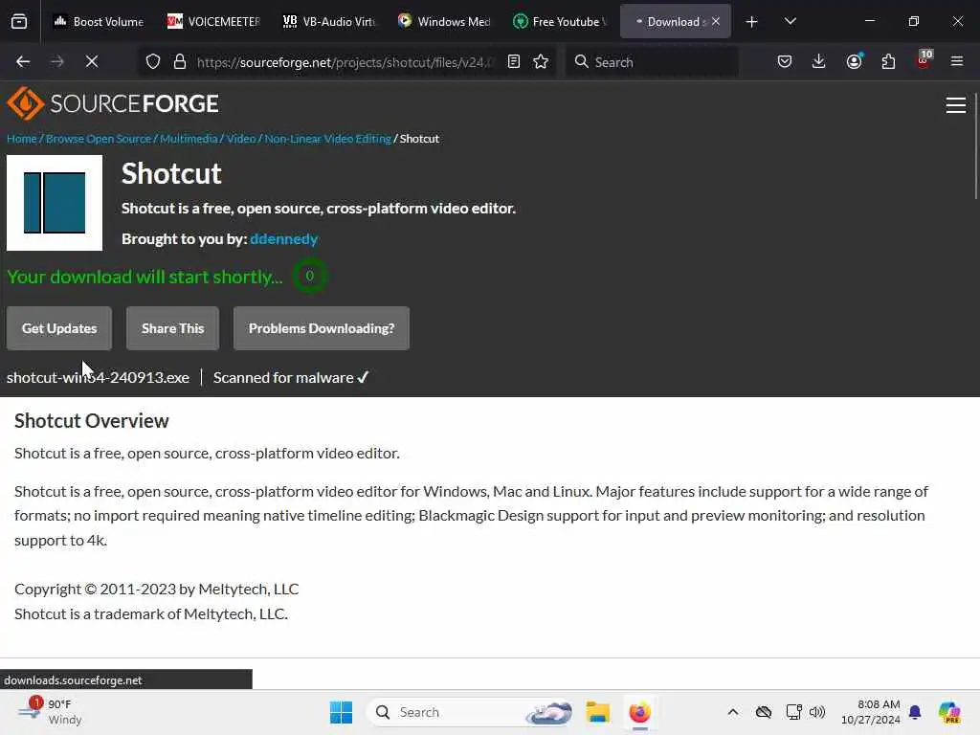Switch to the Boost Volume tab
The height and width of the screenshot is (735, 980).
[99, 21]
